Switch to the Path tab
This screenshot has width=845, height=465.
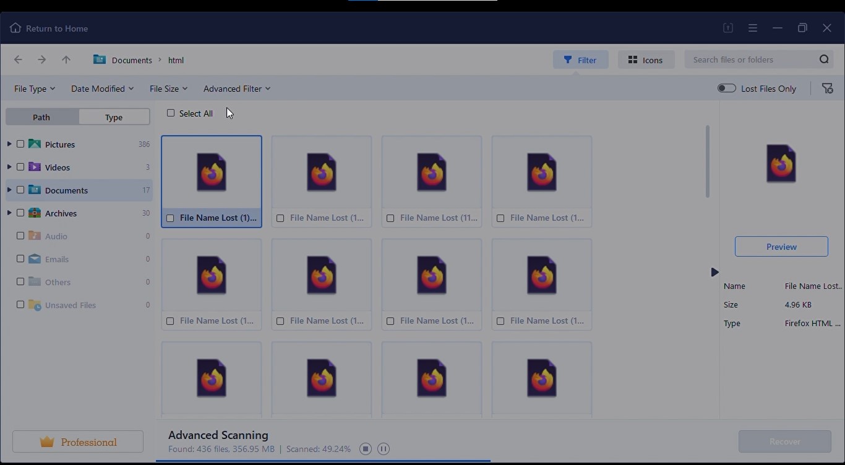point(42,117)
